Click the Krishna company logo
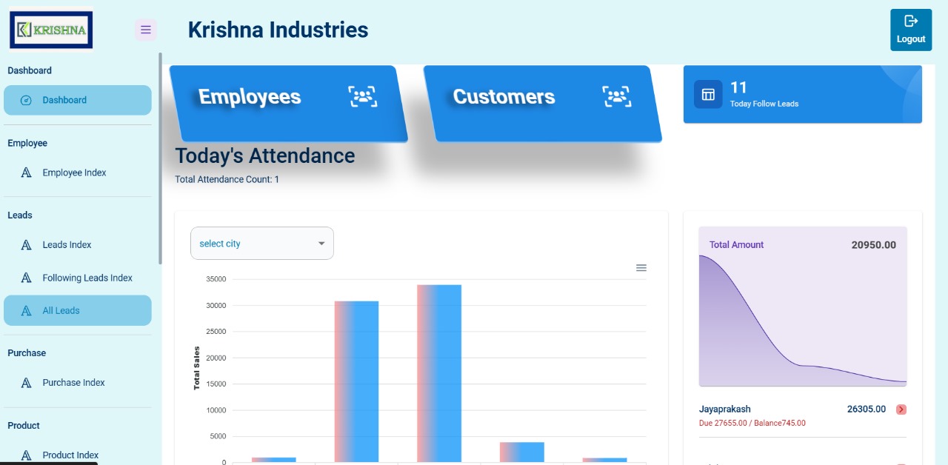 (x=51, y=30)
